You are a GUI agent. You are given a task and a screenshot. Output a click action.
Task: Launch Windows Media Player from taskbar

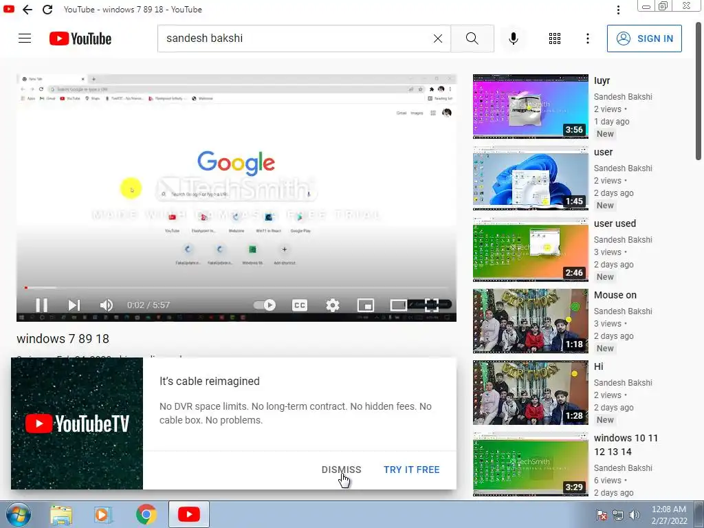coord(103,514)
